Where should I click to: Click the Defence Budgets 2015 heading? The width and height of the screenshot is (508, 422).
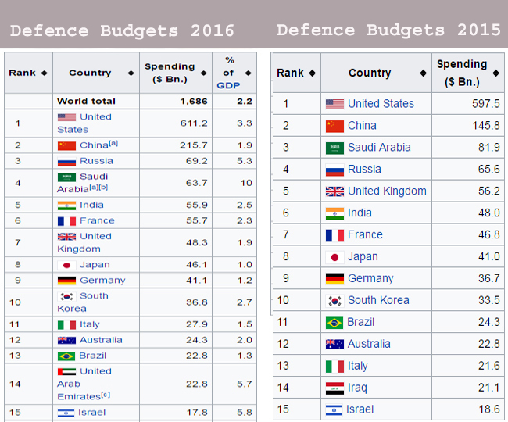[388, 30]
